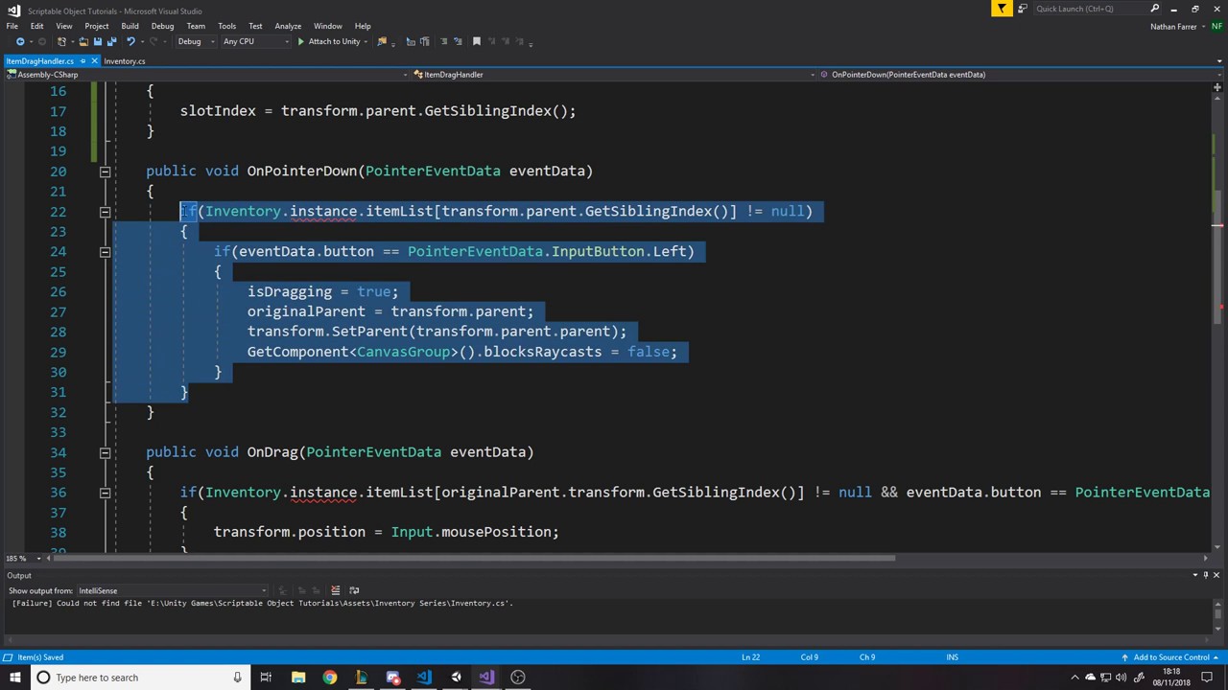Screen dimensions: 1228x690
Task: Click the Navigate Backward arrow icon
Action: pos(19,41)
